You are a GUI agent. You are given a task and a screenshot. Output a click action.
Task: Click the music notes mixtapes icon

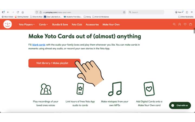(x=115, y=89)
